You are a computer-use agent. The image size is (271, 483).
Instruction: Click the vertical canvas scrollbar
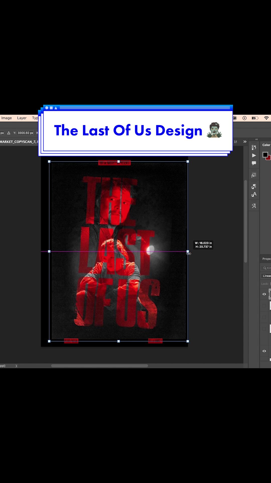tap(246, 221)
